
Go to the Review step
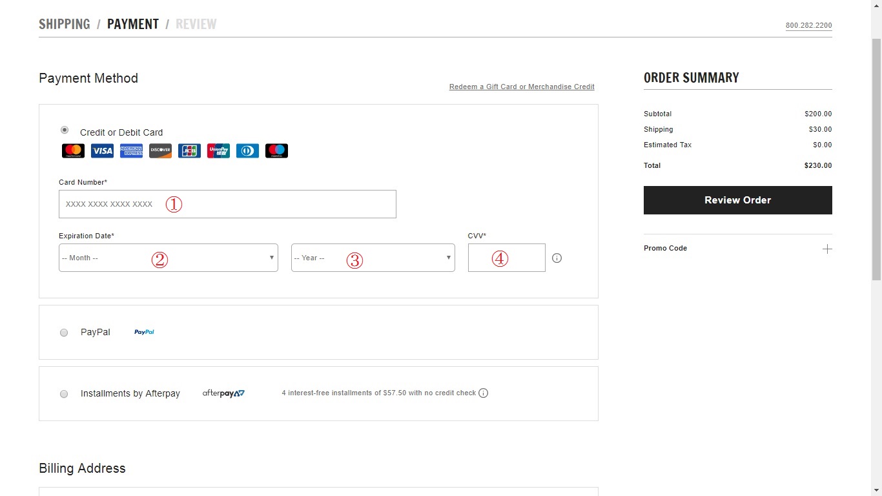pos(196,25)
